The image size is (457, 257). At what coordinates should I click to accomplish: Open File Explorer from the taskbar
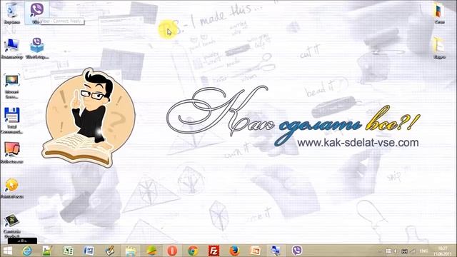[130, 251]
